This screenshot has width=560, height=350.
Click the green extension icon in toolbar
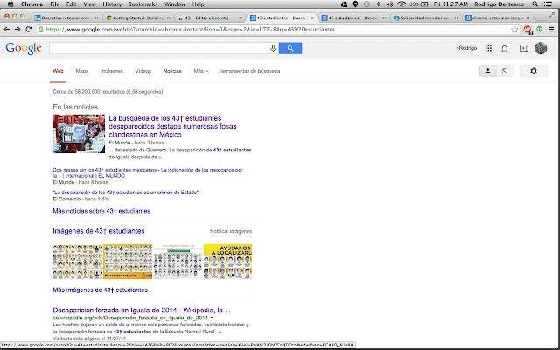[x=540, y=29]
